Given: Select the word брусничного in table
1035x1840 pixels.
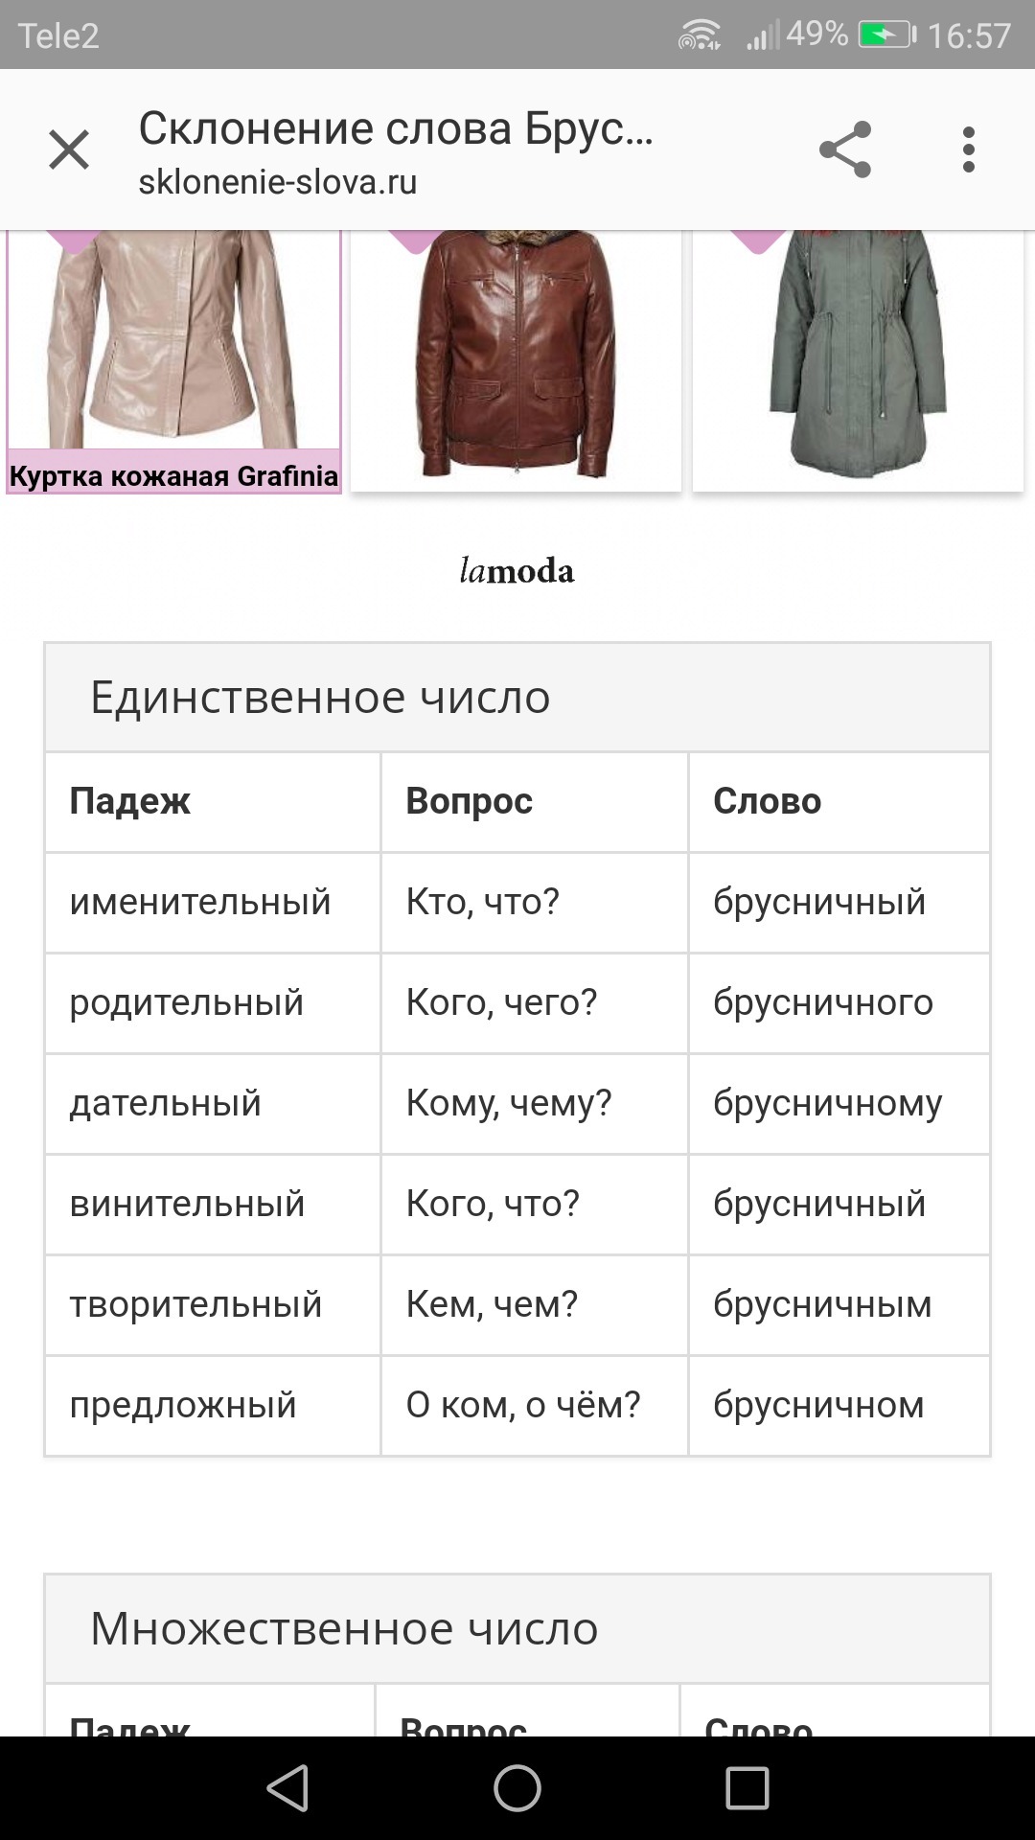Looking at the screenshot, I should pyautogui.click(x=823, y=1002).
